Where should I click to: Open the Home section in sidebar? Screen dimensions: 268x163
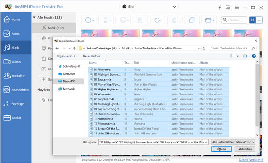point(16,20)
